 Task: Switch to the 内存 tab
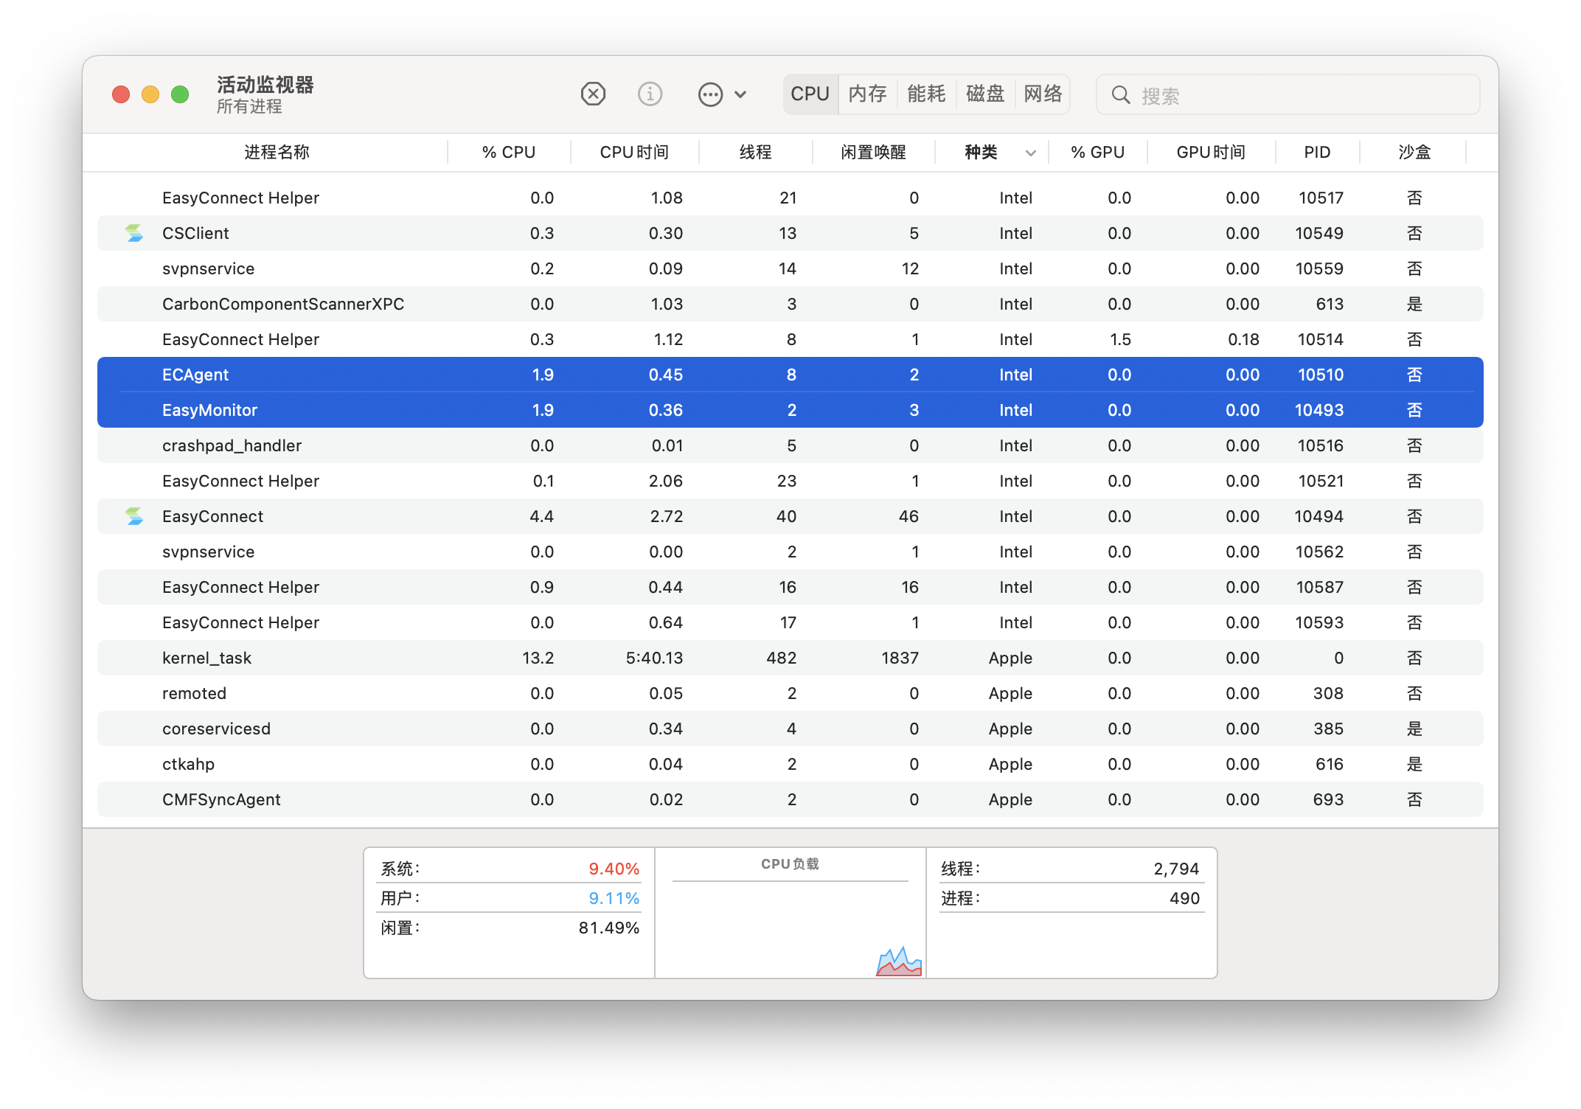click(x=867, y=94)
